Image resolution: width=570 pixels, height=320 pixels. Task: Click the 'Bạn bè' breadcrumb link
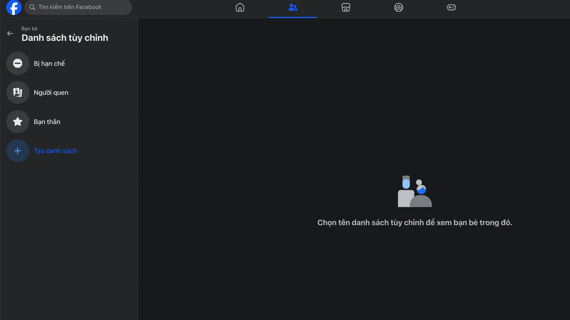(30, 28)
